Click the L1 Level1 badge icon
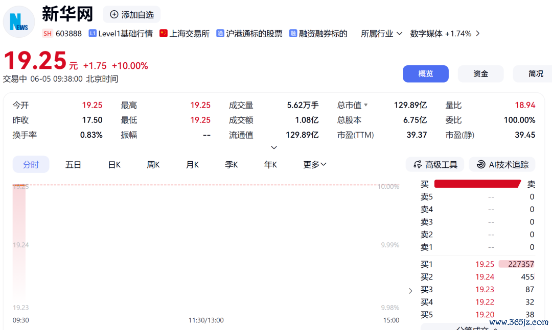 93,33
